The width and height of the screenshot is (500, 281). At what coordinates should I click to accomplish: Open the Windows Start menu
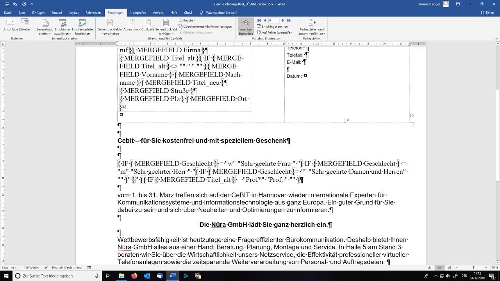coord(6,276)
